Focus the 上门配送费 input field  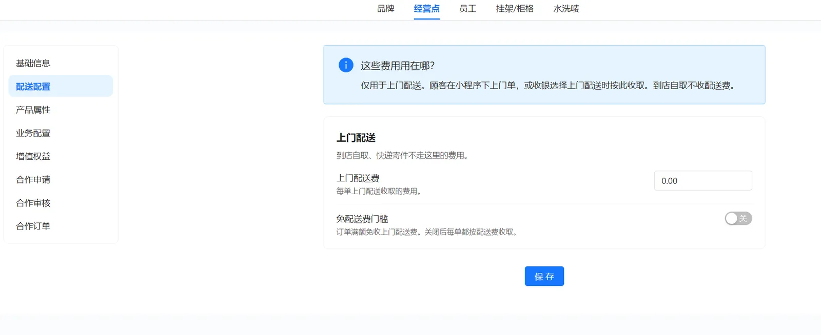[703, 181]
